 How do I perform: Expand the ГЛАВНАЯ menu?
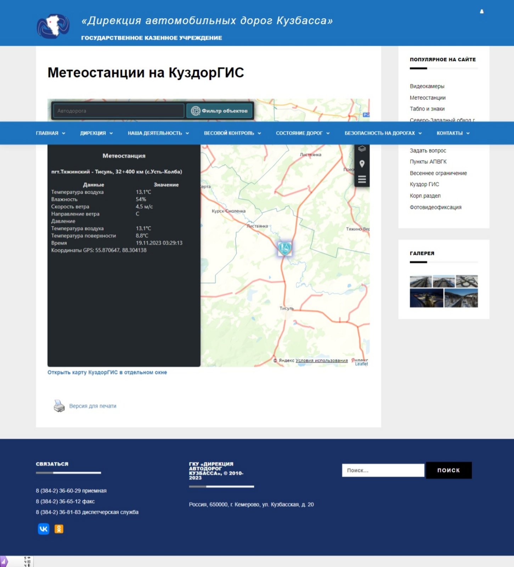pyautogui.click(x=51, y=133)
